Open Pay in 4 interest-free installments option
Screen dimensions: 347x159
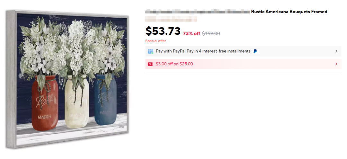coord(203,51)
